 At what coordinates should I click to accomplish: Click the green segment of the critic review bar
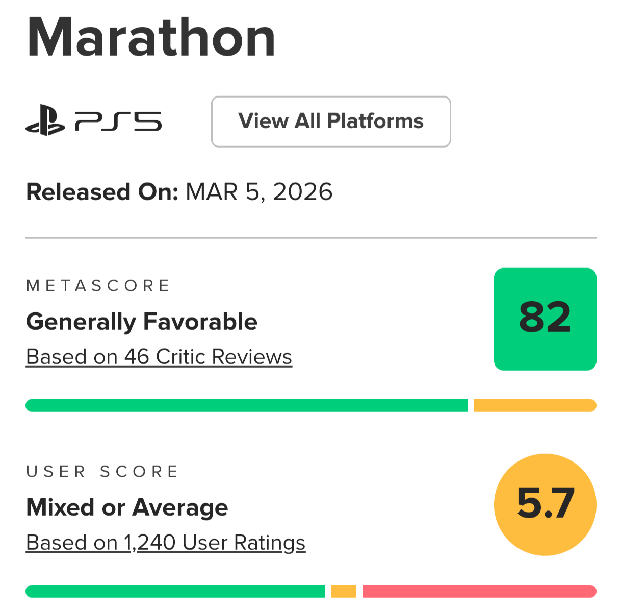246,405
